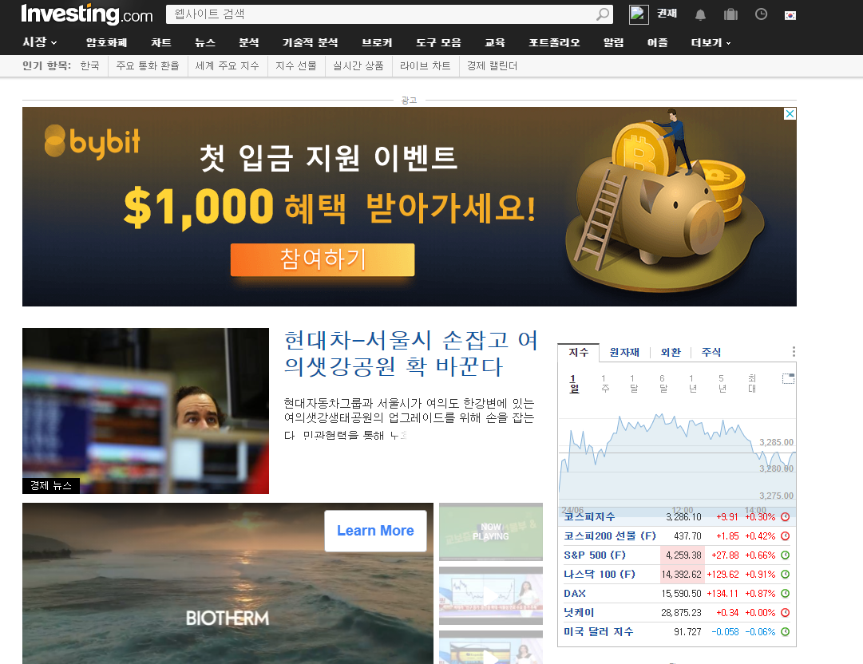
Task: Select the 원자재 tab
Action: point(624,352)
